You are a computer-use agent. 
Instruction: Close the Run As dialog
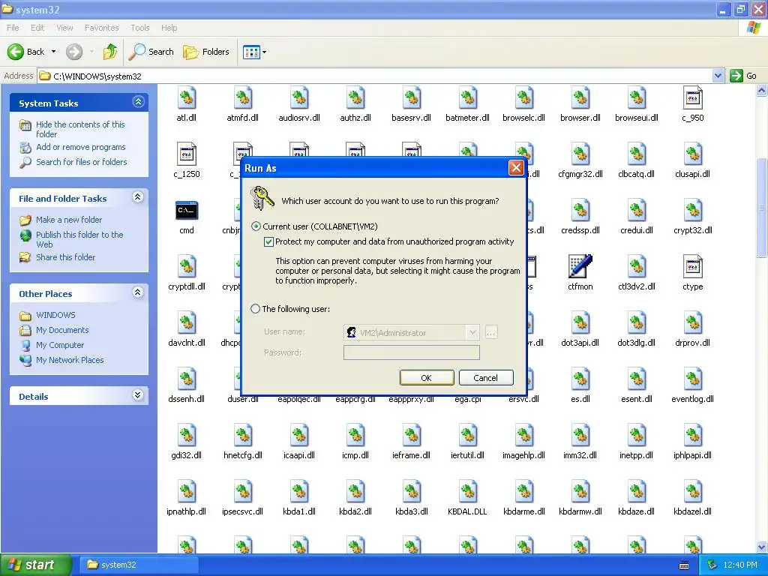pos(516,168)
